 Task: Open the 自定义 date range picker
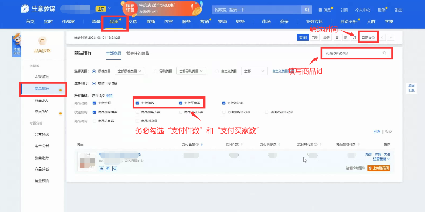click(368, 37)
